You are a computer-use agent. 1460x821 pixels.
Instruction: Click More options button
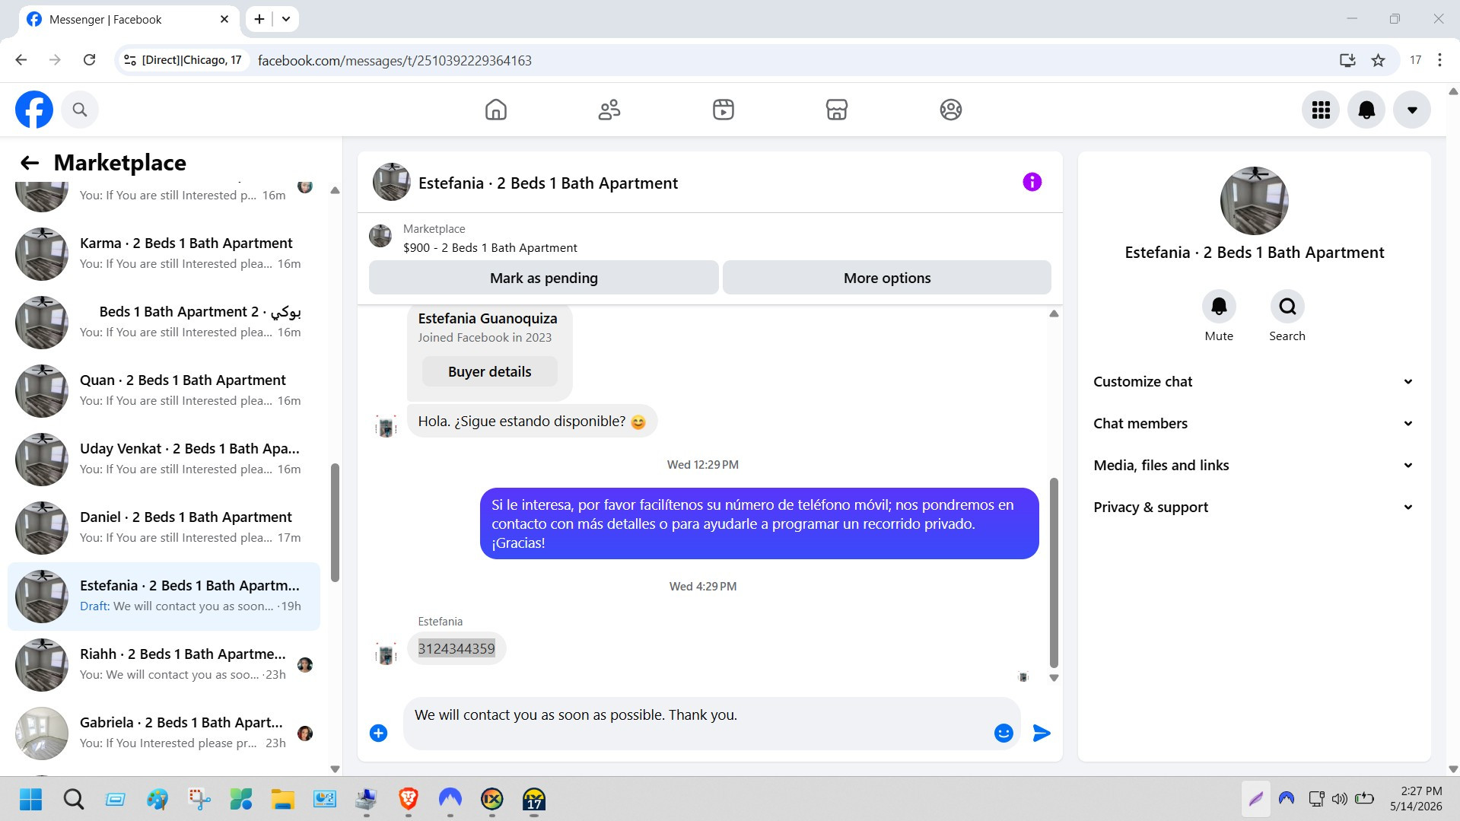pyautogui.click(x=887, y=278)
